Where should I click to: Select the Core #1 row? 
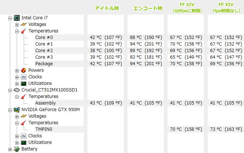[x=59, y=44]
